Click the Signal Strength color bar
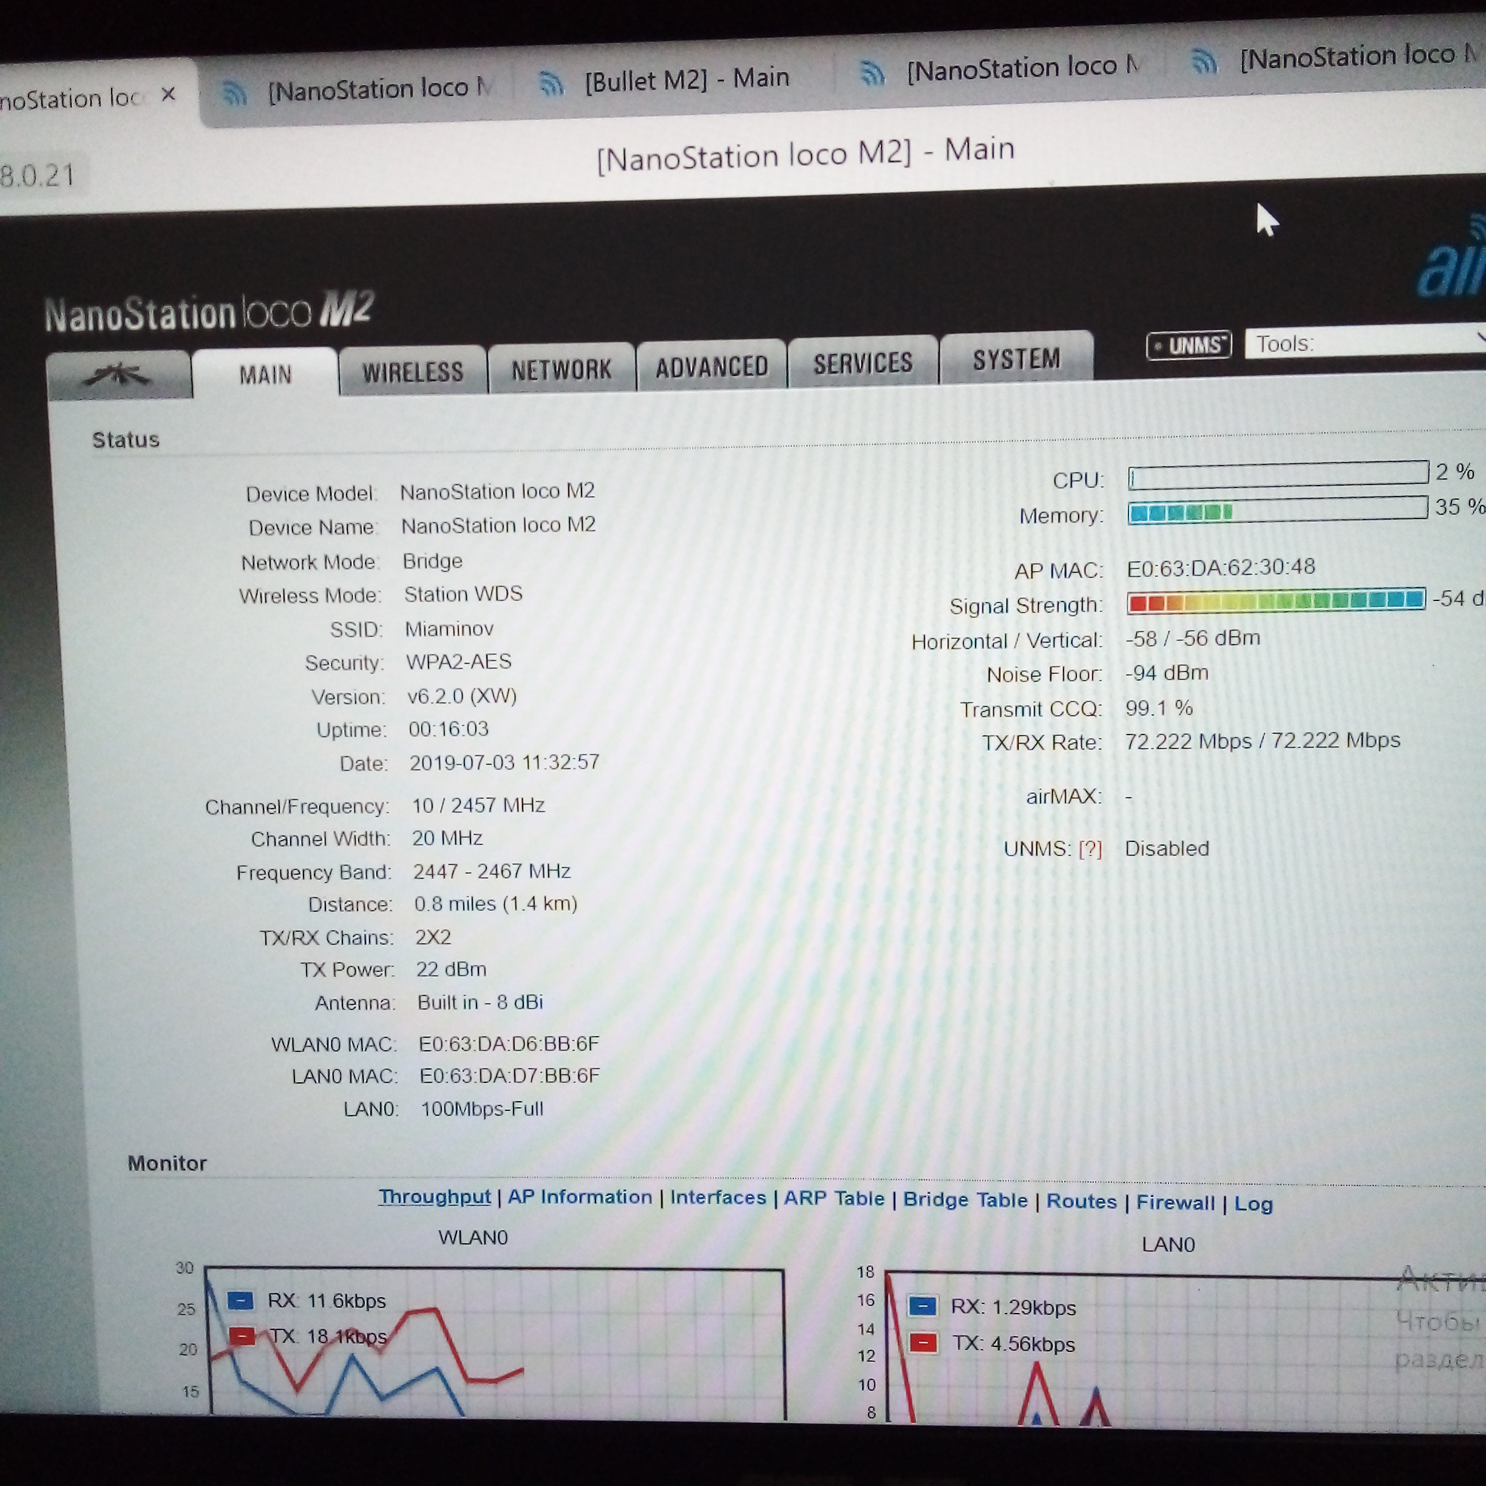 1275,600
